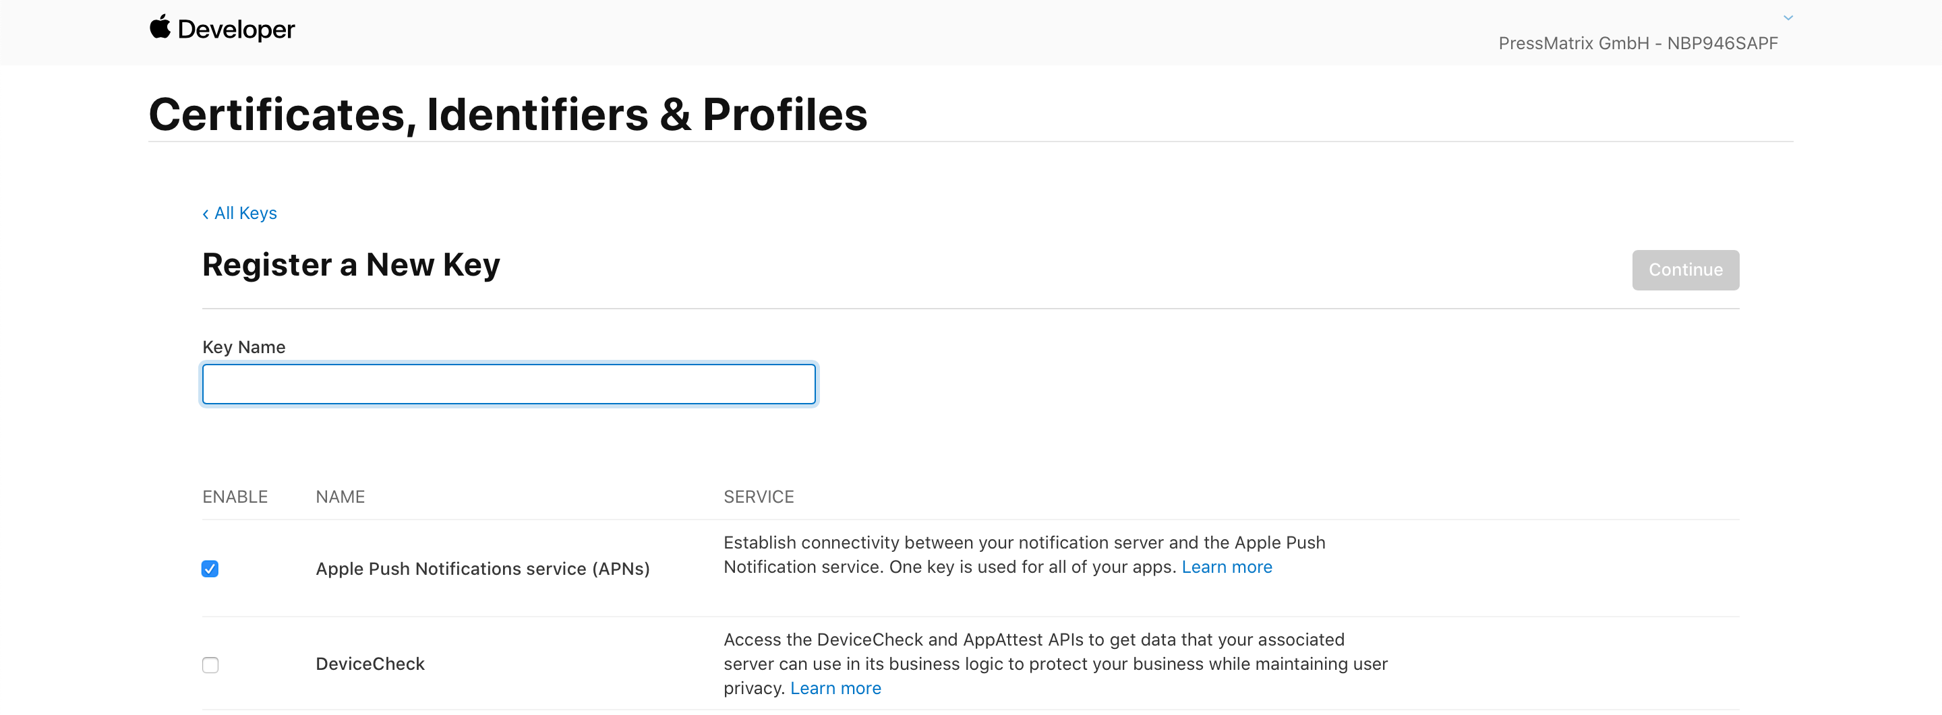Expand the account dropdown chevron
Screen dimensions: 1942x715
coord(1788,18)
